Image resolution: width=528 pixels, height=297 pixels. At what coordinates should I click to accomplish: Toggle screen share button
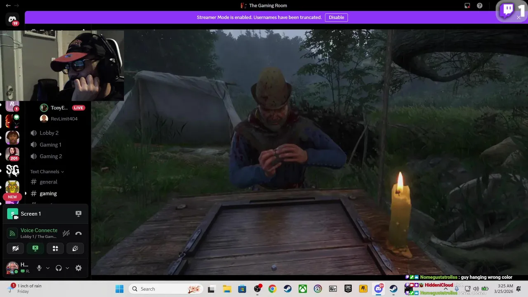click(x=35, y=248)
